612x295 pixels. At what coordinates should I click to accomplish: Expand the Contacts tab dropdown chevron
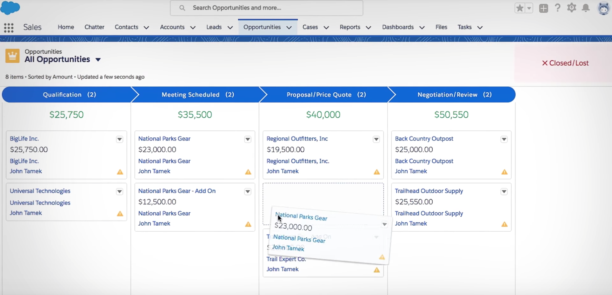click(146, 27)
